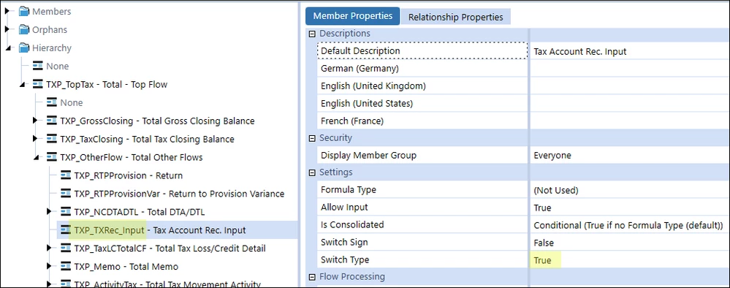
Task: Click the member icon beside TXP_TaxLCTotalCF
Action: tap(66, 249)
